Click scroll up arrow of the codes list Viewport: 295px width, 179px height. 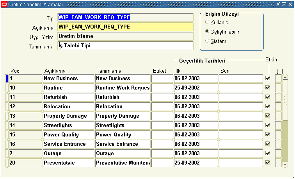click(285, 77)
